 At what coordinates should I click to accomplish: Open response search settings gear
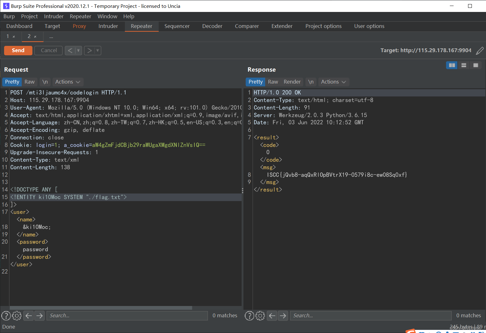tap(260, 315)
